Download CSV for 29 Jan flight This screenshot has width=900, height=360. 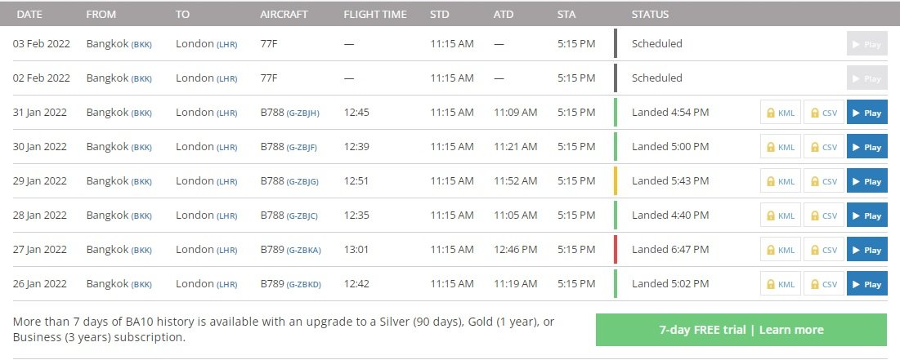point(822,181)
